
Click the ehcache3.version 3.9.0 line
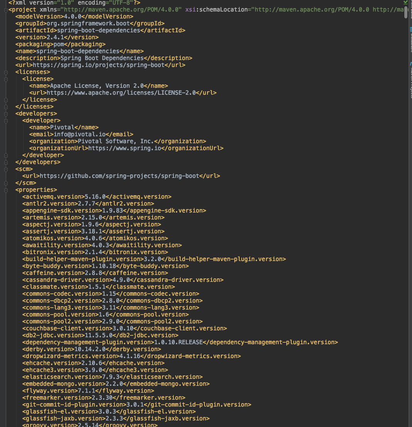pyautogui.click(x=95, y=370)
